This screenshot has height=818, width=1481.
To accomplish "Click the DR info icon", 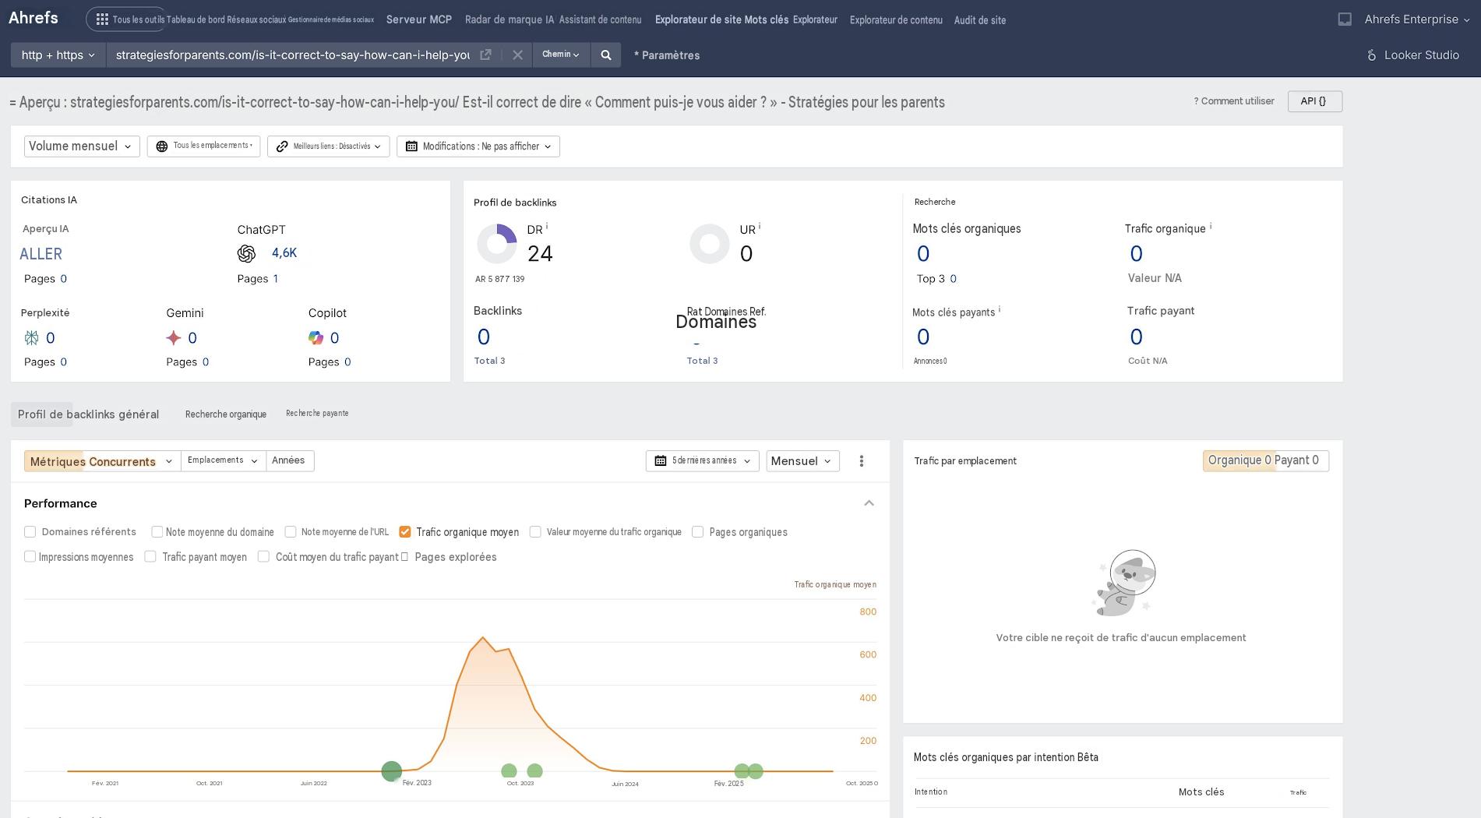I will tap(547, 226).
